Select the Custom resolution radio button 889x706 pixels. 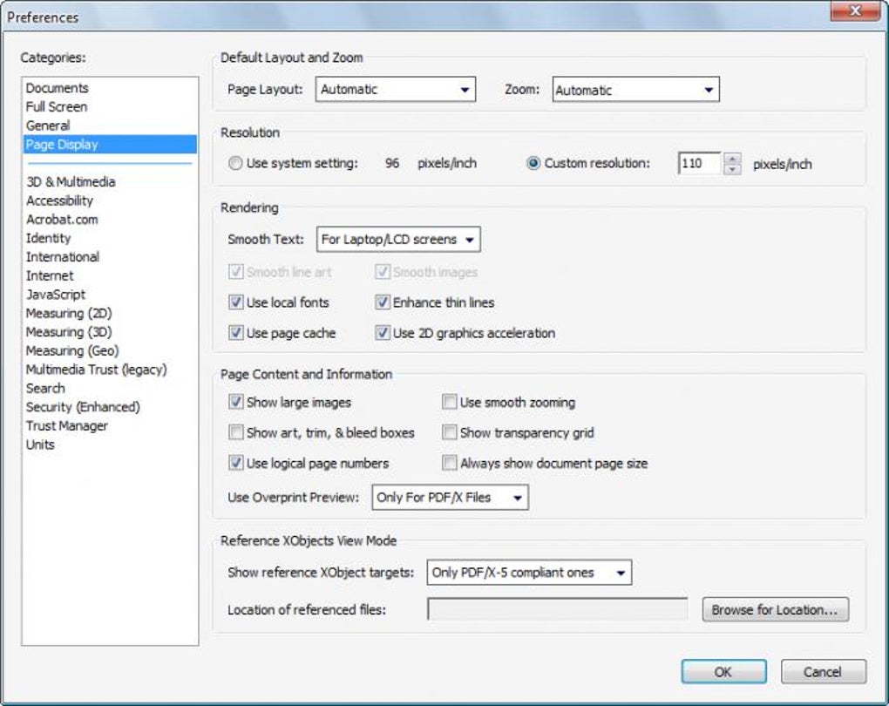(x=534, y=164)
